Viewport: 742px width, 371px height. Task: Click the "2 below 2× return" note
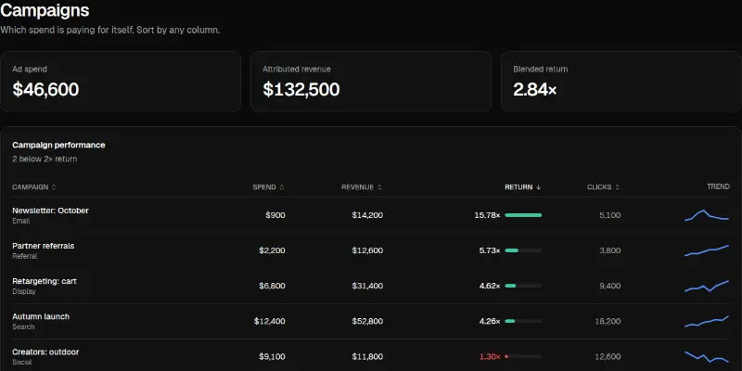[x=45, y=159]
